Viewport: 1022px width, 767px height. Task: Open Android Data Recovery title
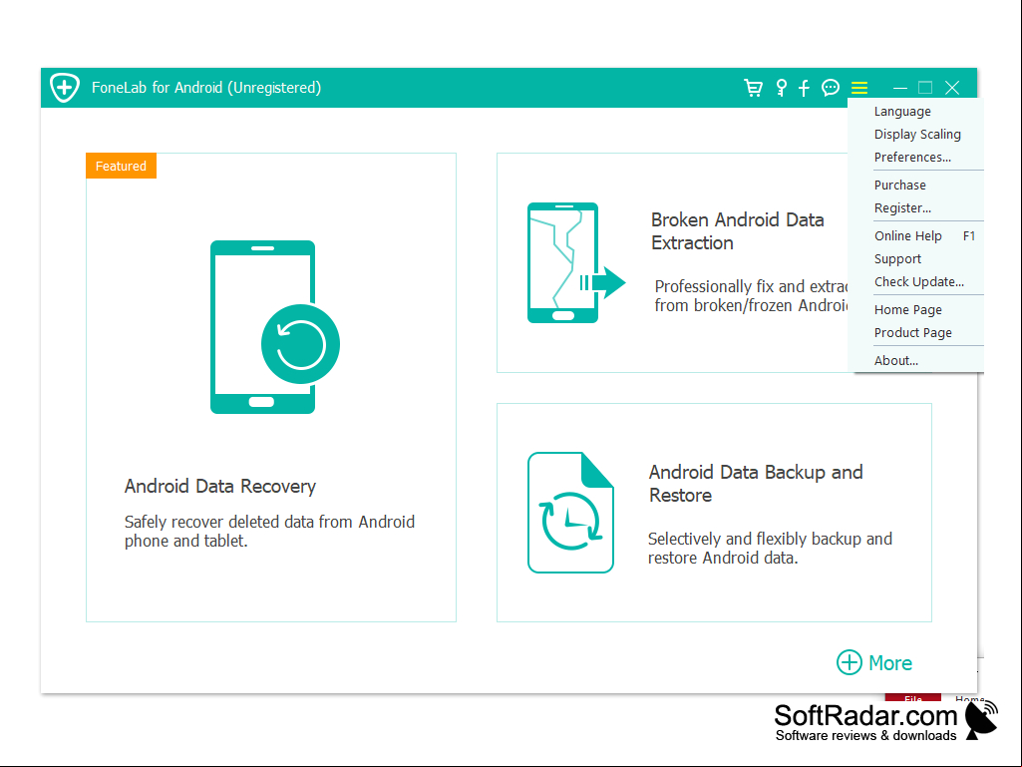[220, 487]
